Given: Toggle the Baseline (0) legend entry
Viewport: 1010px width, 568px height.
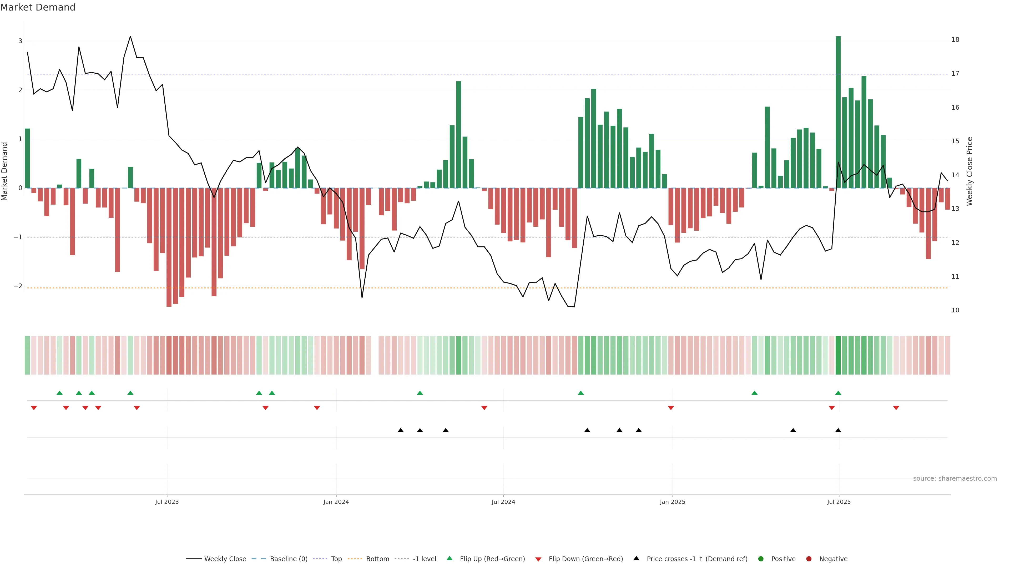Looking at the screenshot, I should [x=289, y=559].
